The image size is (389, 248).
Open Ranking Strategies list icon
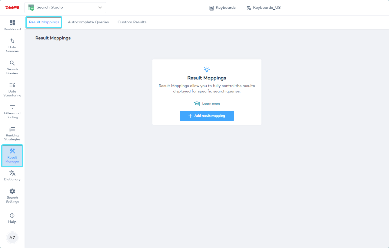[12, 129]
